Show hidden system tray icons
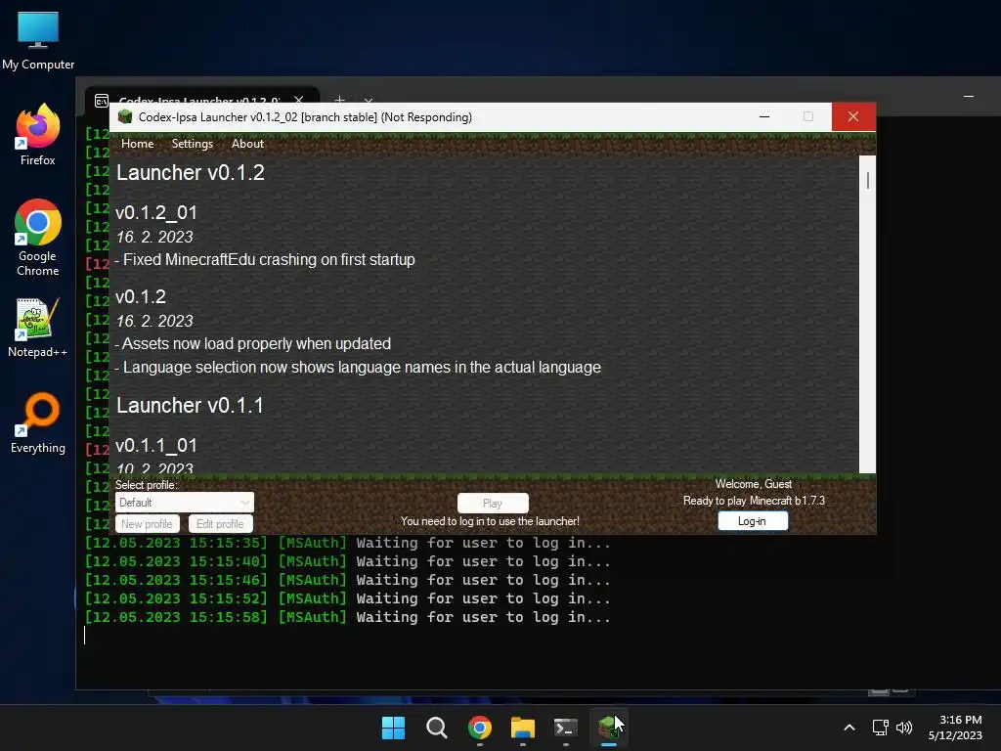 [849, 728]
